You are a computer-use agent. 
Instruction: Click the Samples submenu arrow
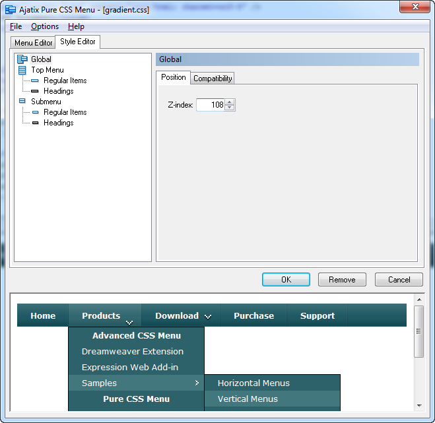click(197, 383)
